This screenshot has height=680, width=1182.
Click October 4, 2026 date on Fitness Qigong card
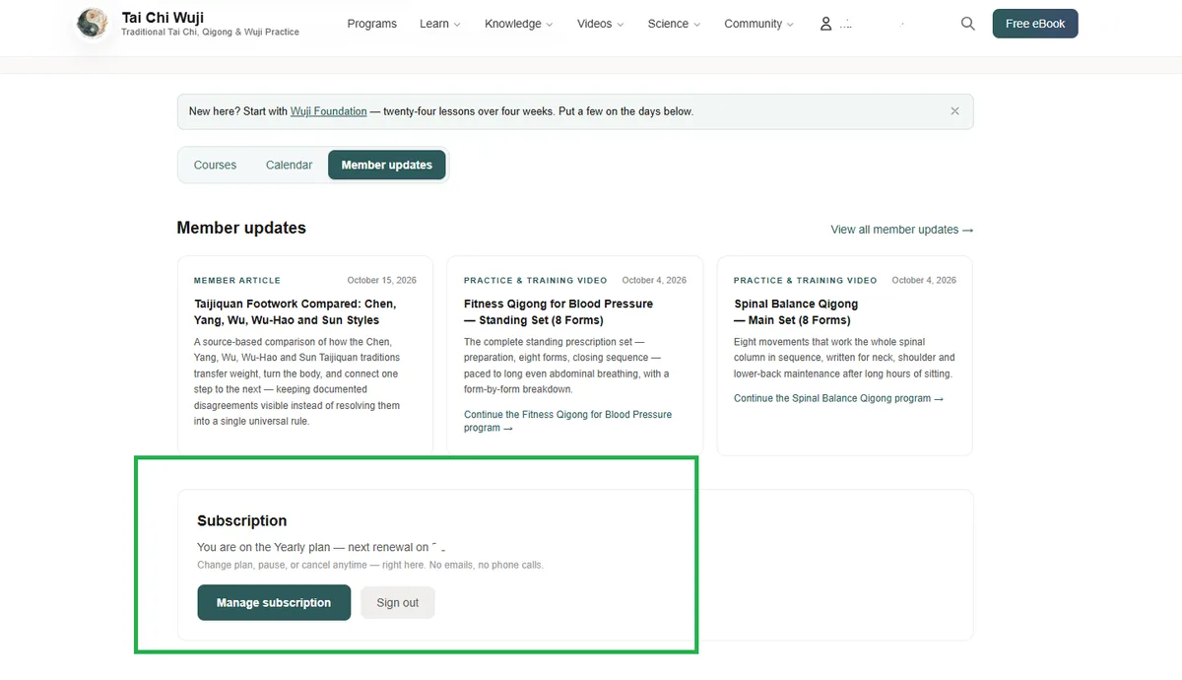coord(655,281)
